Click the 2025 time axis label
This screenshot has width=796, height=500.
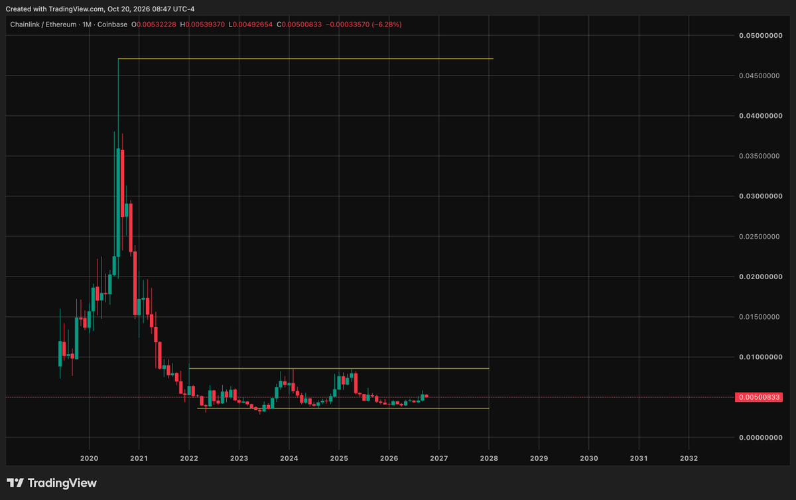tap(339, 458)
